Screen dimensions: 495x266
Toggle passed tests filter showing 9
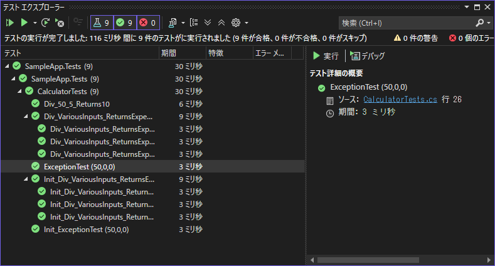coord(125,23)
